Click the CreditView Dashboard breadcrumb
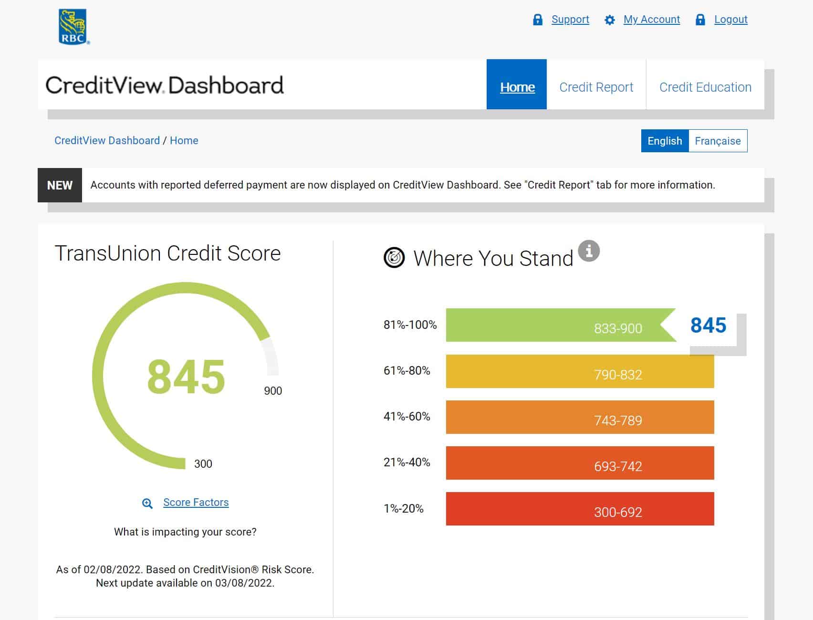 coord(106,140)
